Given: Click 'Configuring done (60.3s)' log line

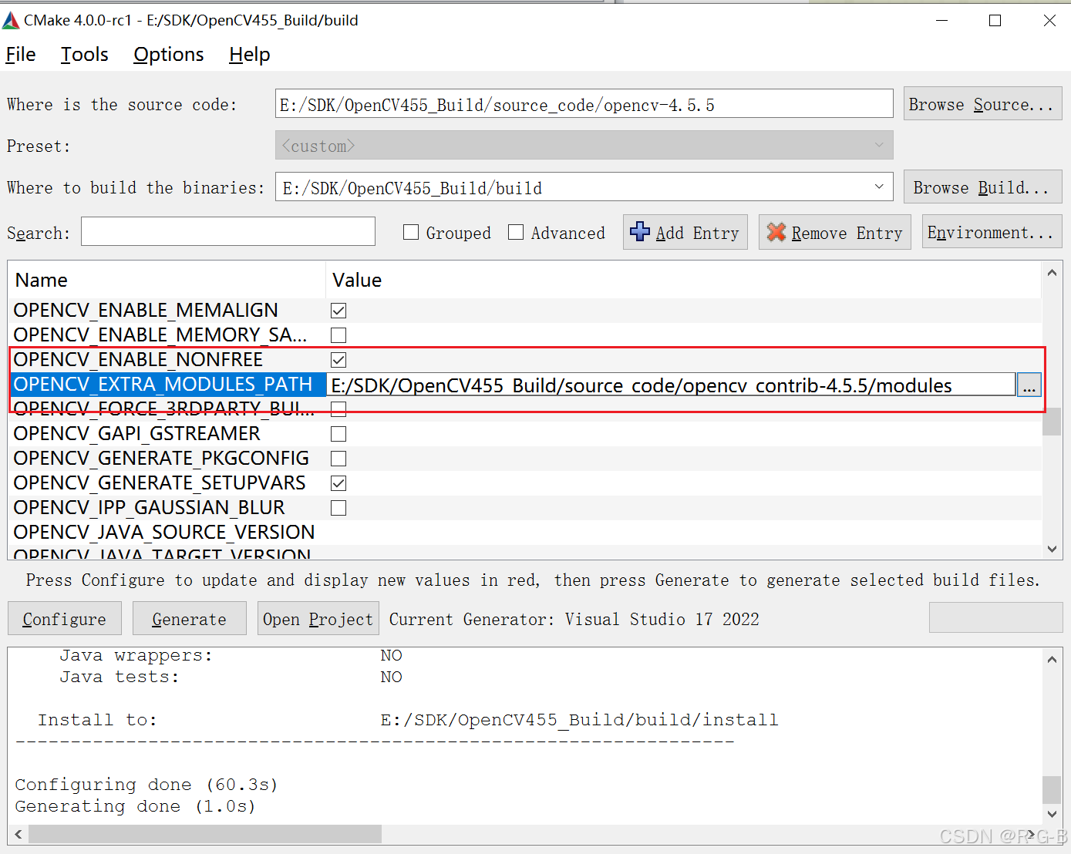Looking at the screenshot, I should point(147,785).
